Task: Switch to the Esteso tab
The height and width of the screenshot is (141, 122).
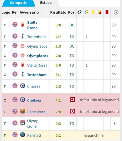Action: click(x=46, y=3)
